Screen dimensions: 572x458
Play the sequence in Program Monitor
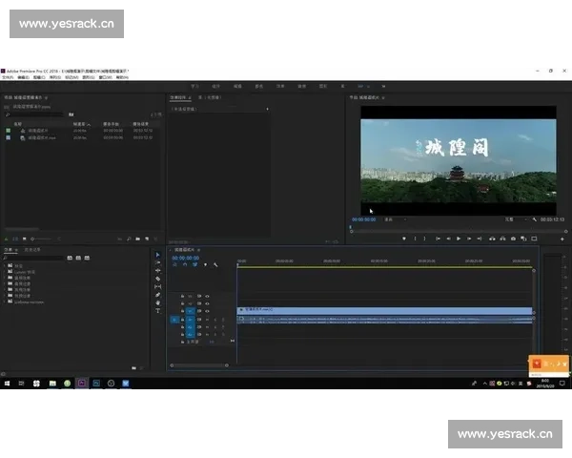(459, 239)
